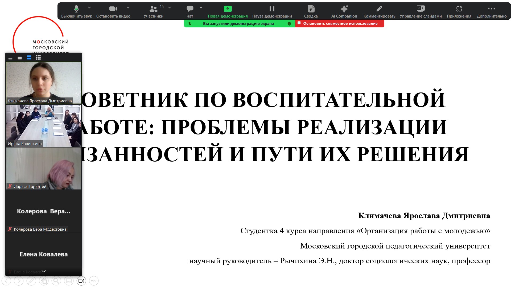Switch video panel to grid view

point(38,57)
